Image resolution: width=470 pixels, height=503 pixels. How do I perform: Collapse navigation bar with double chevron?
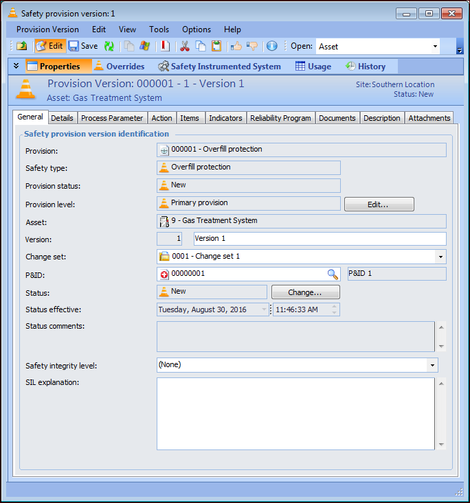pos(16,66)
